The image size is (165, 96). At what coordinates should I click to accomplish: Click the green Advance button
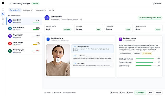pos(140,93)
